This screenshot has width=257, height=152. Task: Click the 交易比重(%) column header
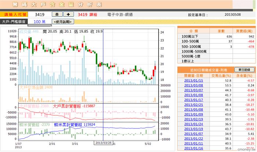coord(221,75)
